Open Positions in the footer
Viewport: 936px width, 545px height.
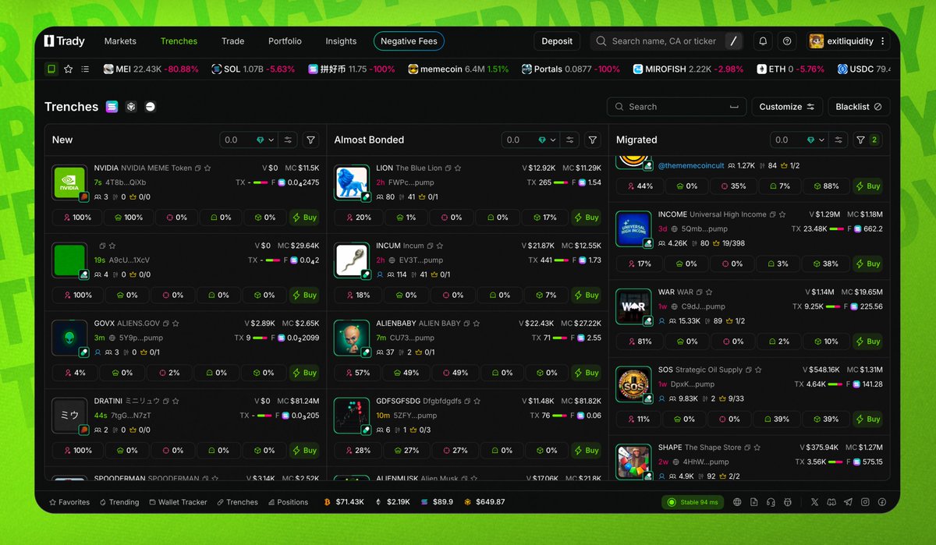point(288,502)
